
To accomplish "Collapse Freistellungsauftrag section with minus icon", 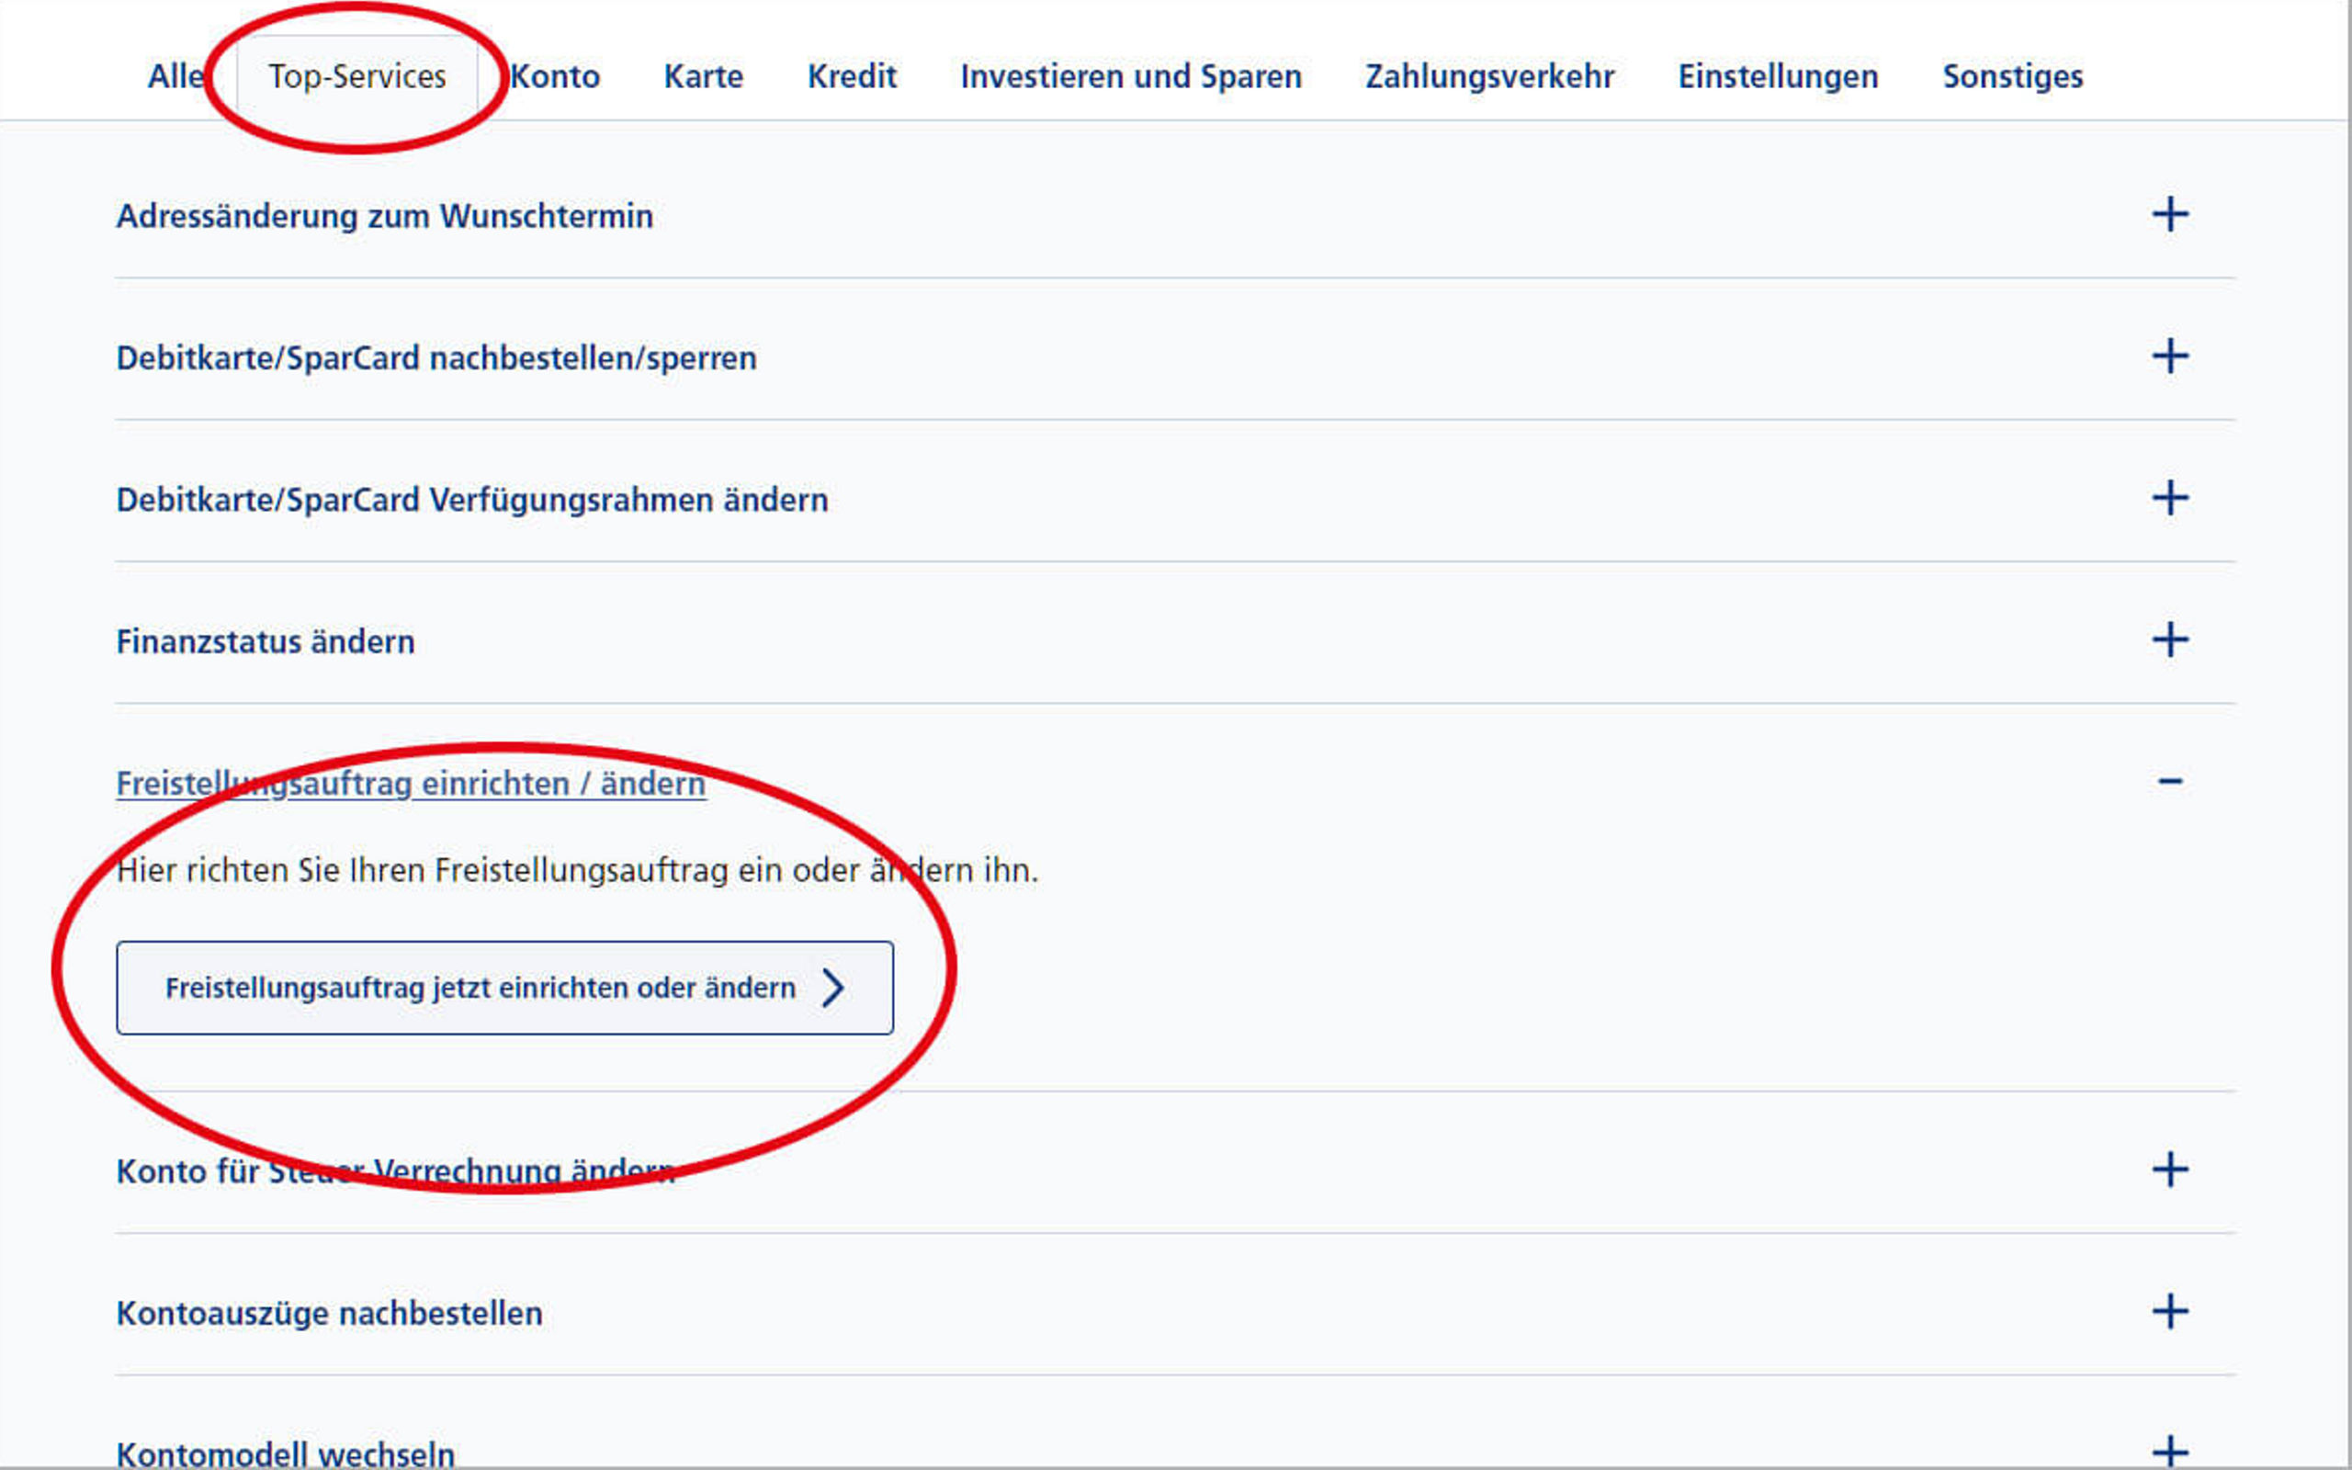I will 2169,782.
